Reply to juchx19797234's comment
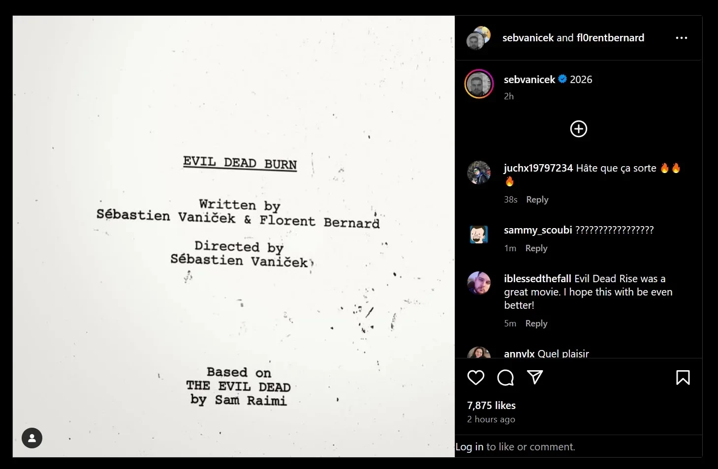Viewport: 718px width, 469px height. (537, 200)
